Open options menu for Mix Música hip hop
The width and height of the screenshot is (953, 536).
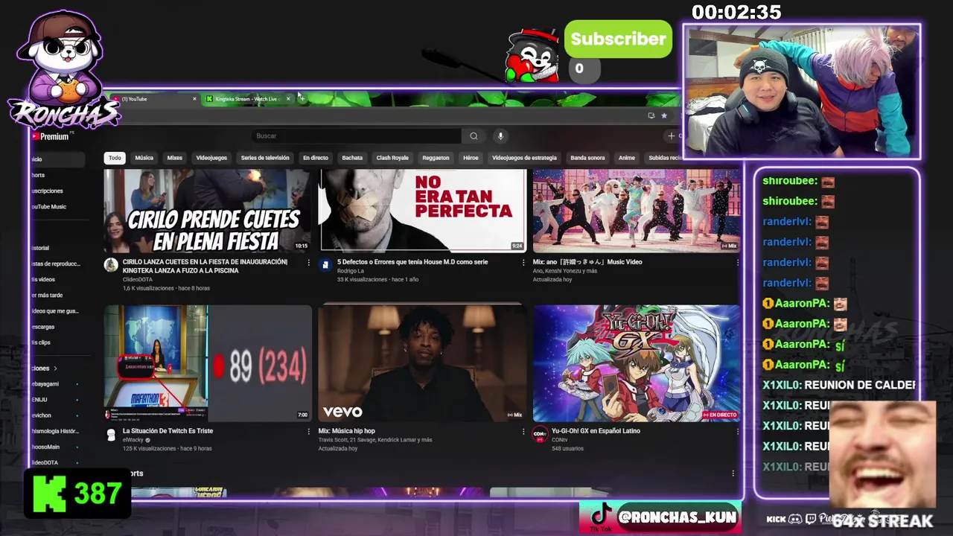click(523, 431)
